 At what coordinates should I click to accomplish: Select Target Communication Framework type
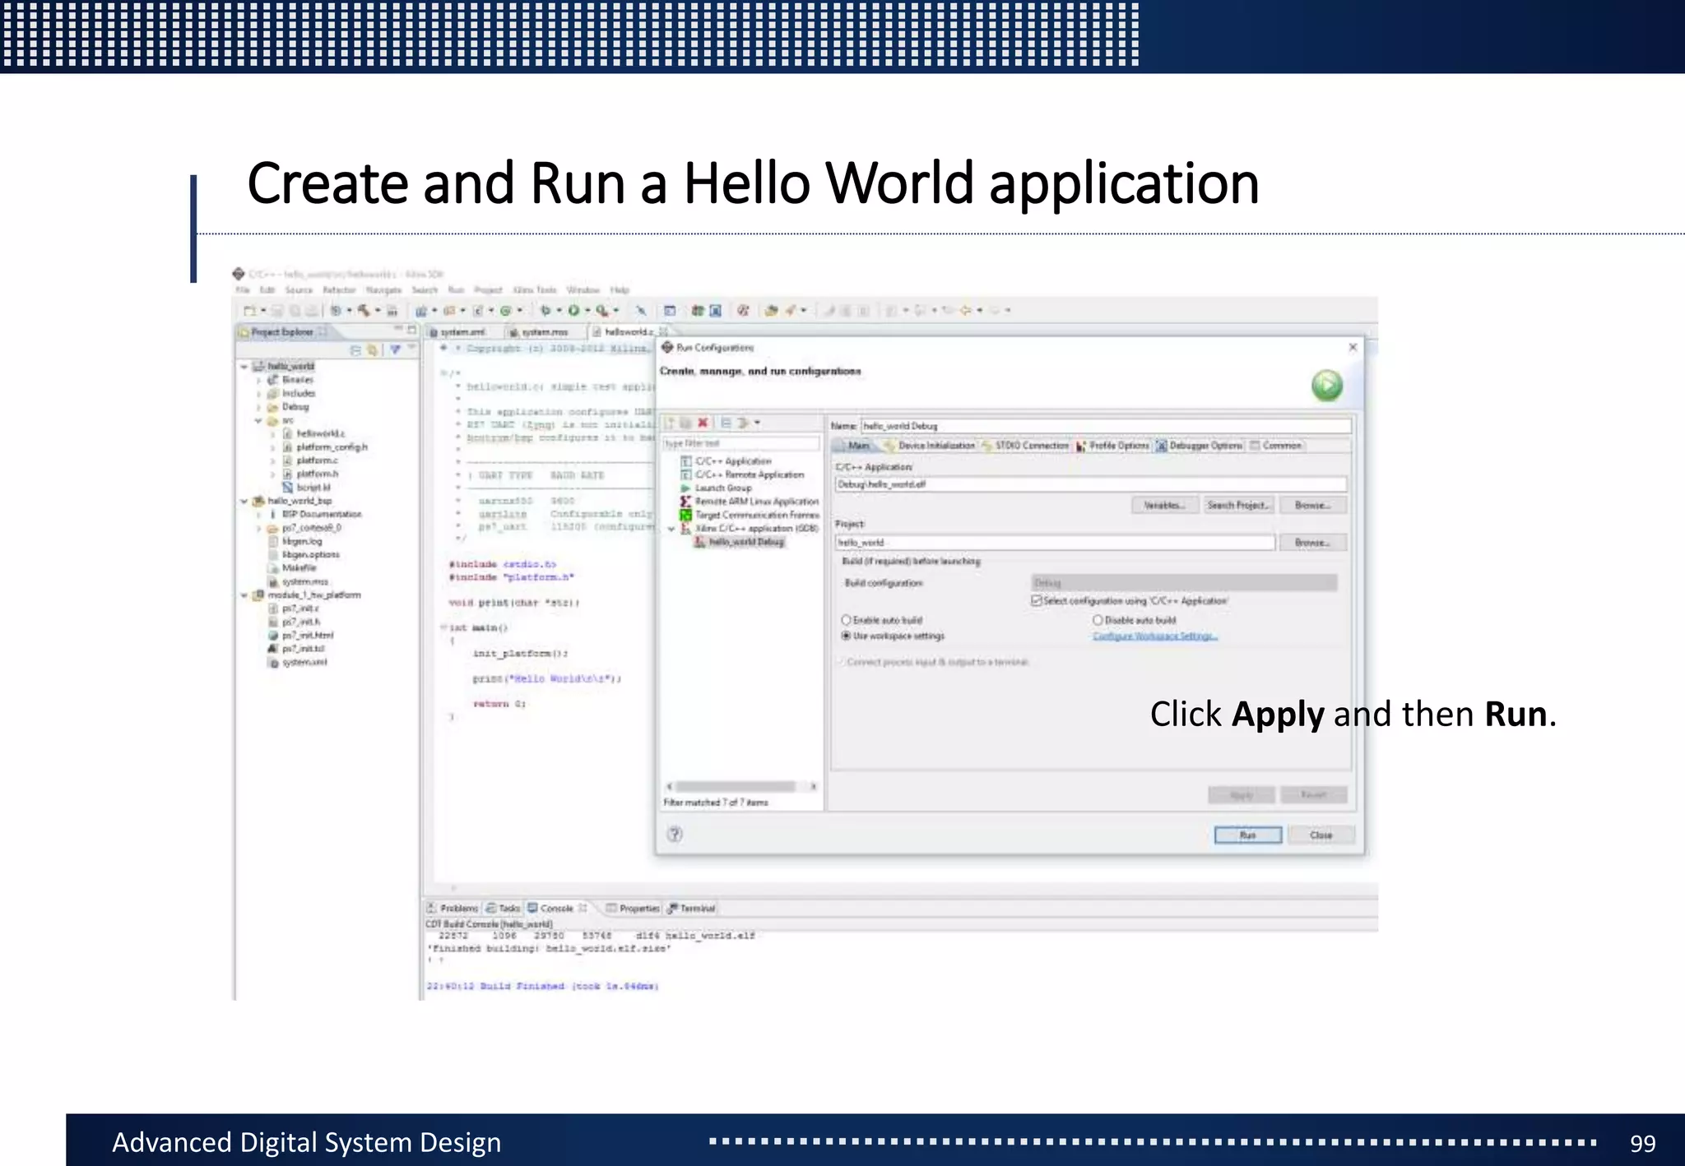[750, 515]
